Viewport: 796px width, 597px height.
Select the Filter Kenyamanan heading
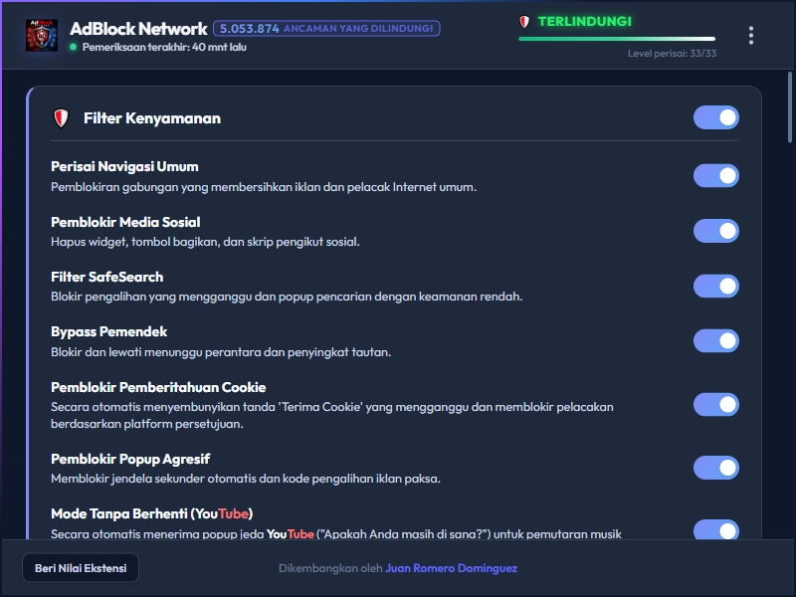(152, 118)
